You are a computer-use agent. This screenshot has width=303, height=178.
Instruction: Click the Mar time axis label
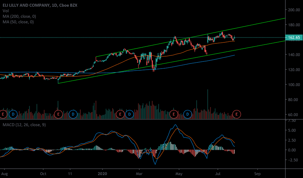pyautogui.click(x=139, y=174)
